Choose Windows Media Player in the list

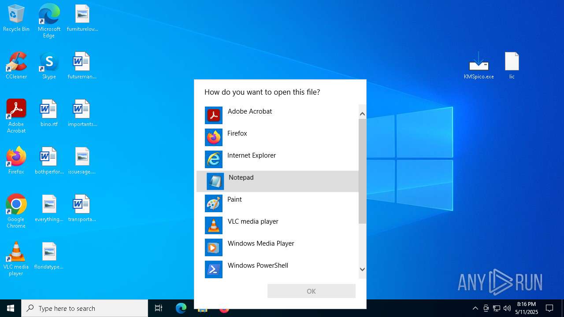(278, 247)
